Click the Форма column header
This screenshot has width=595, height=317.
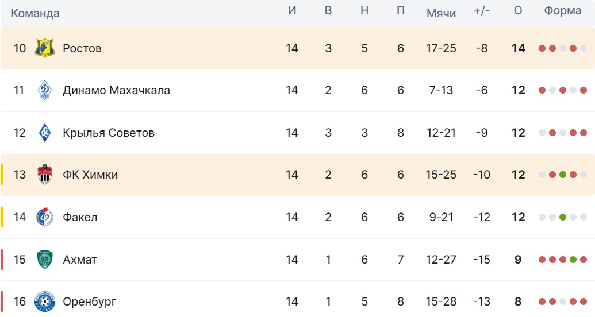click(x=563, y=11)
